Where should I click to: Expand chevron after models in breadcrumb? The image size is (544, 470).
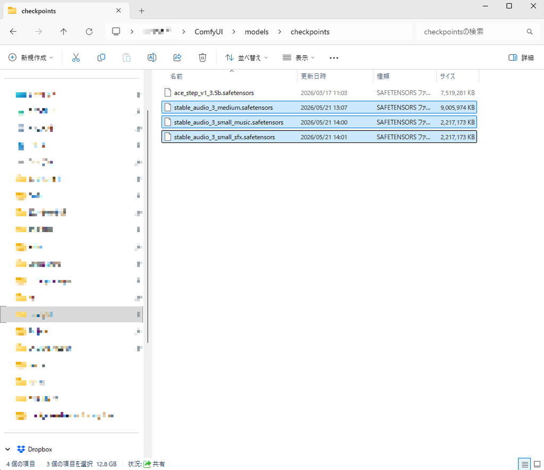279,32
